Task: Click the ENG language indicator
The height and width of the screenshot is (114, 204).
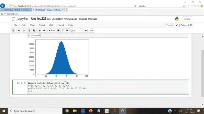Action: [x=180, y=111]
